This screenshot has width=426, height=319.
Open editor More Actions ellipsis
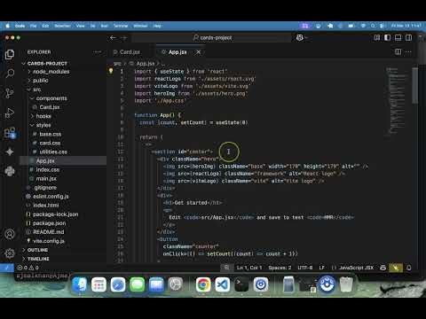tap(408, 52)
